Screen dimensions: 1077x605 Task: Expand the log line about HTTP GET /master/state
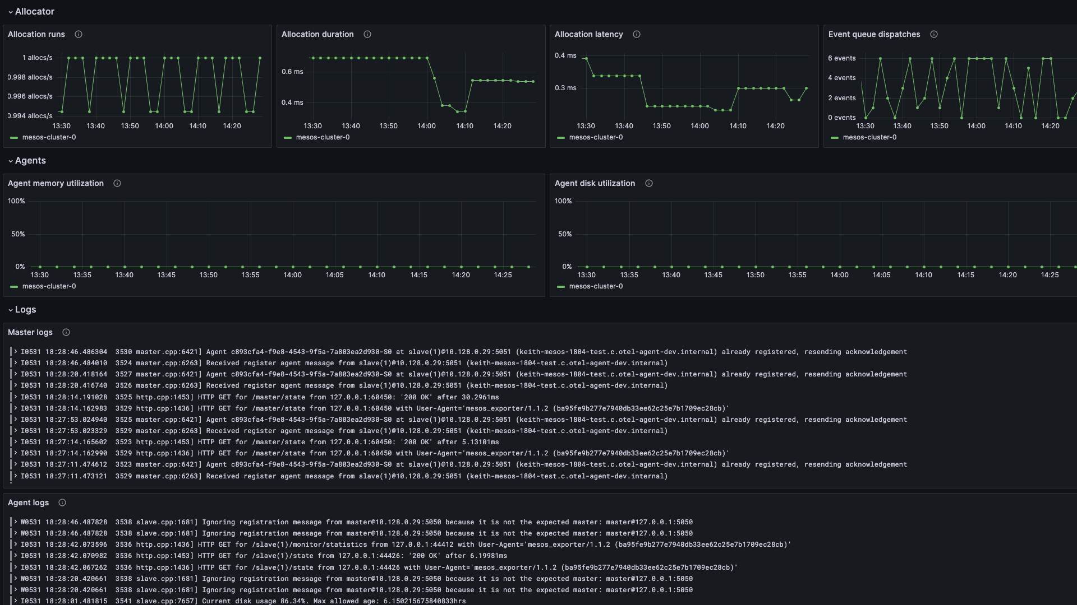click(x=15, y=397)
